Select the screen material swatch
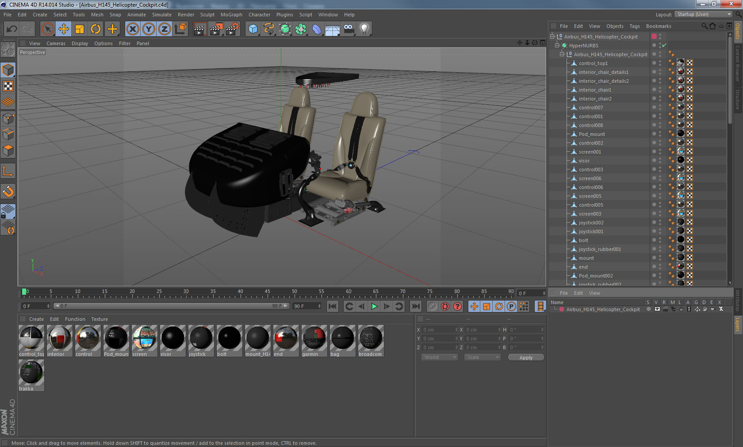This screenshot has width=743, height=447. click(x=144, y=341)
